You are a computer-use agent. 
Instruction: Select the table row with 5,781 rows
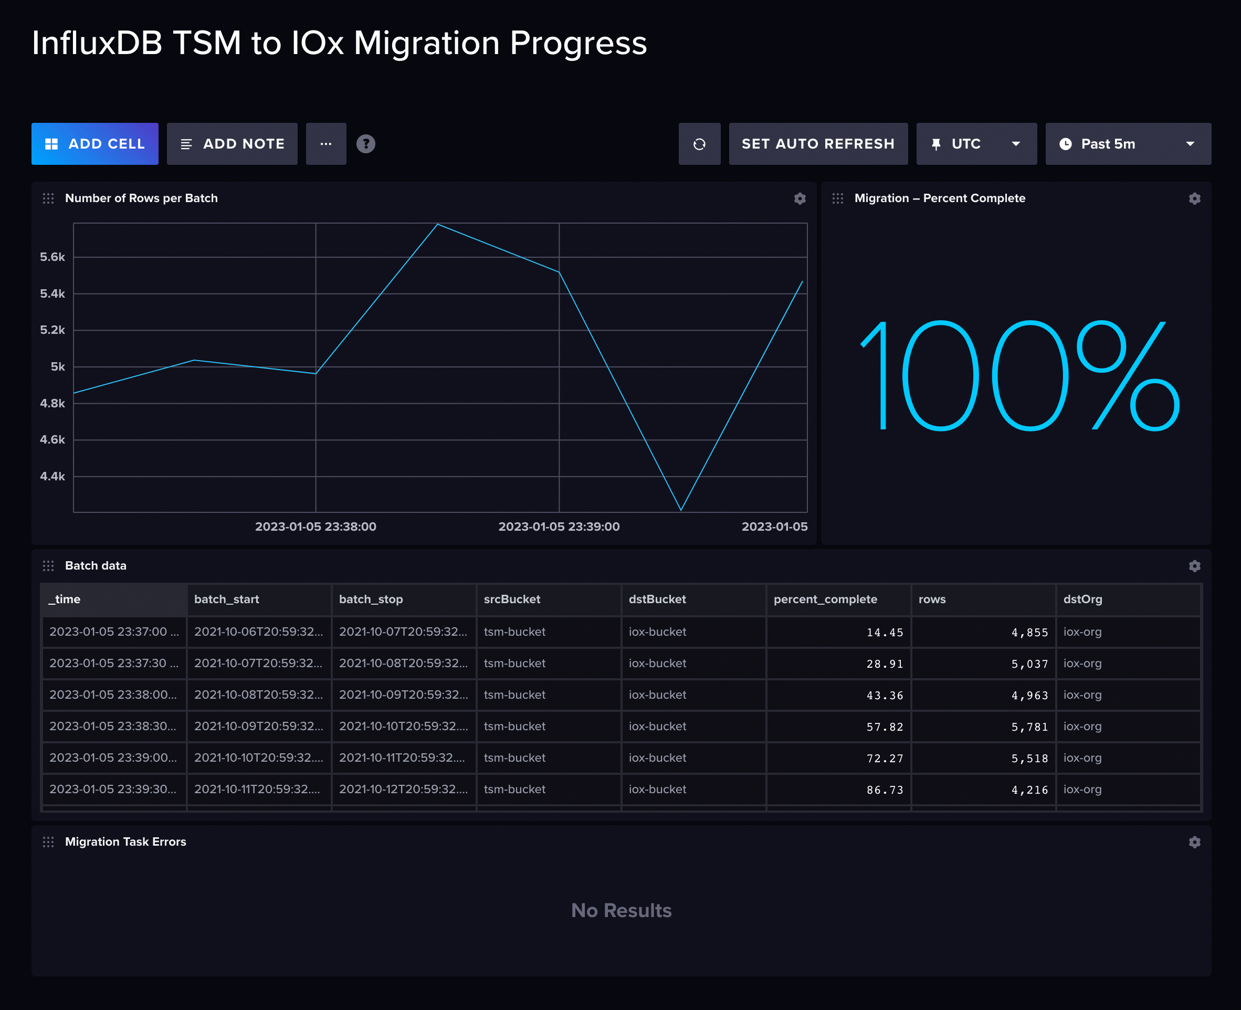622,726
